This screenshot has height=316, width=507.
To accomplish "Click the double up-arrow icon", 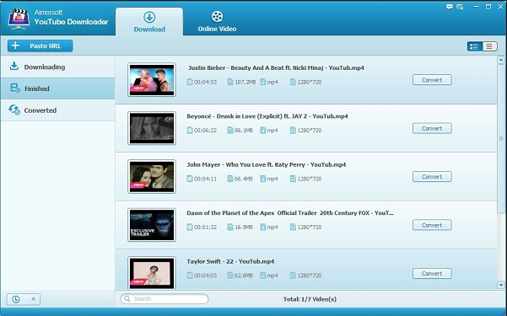I will (x=33, y=299).
